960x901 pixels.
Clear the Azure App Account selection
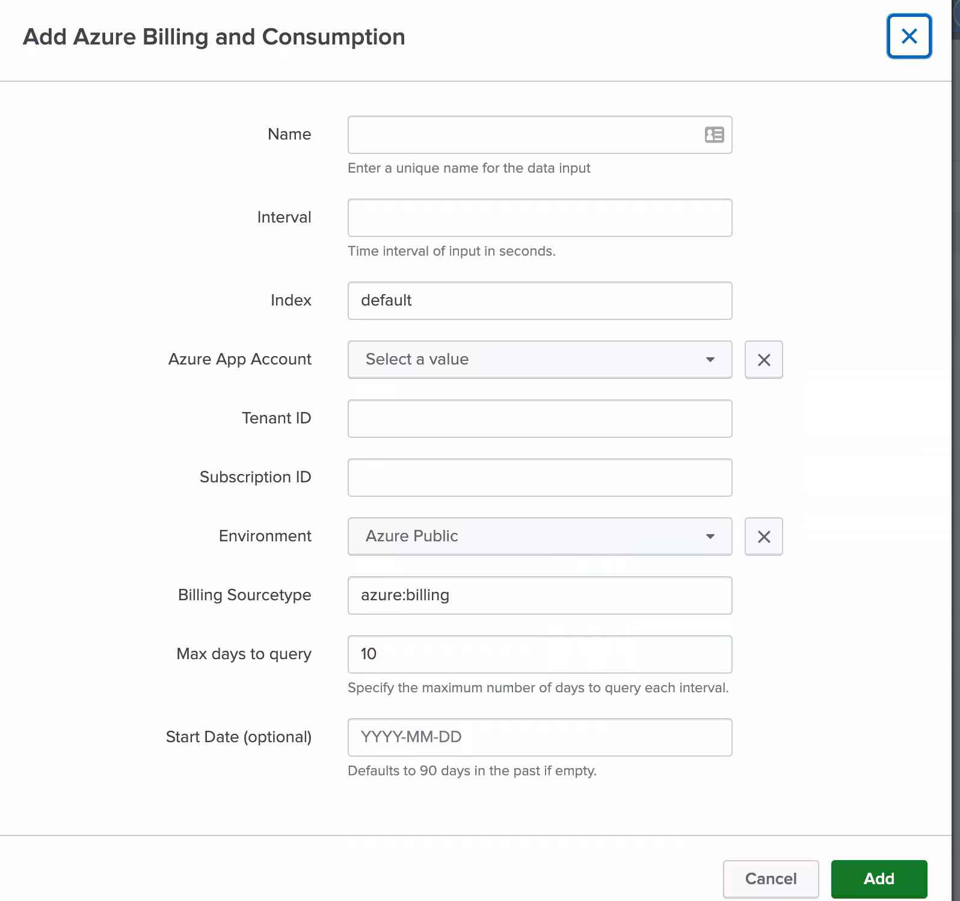(x=763, y=360)
